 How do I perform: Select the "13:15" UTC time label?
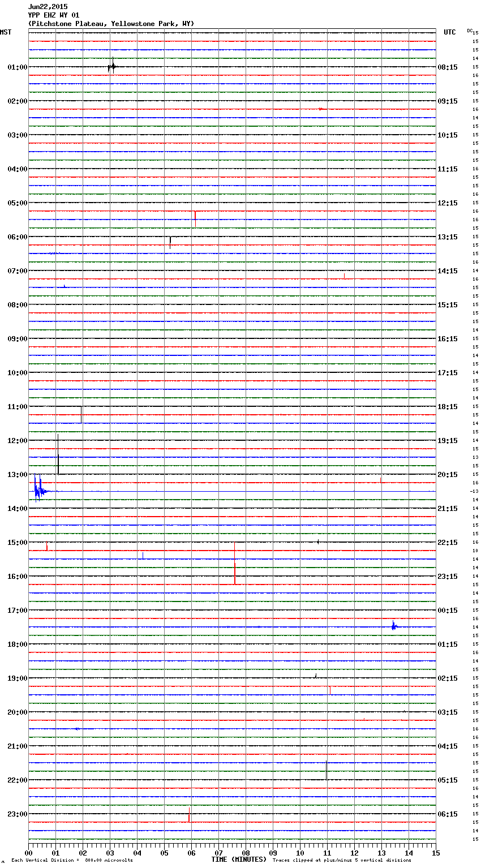pos(448,237)
